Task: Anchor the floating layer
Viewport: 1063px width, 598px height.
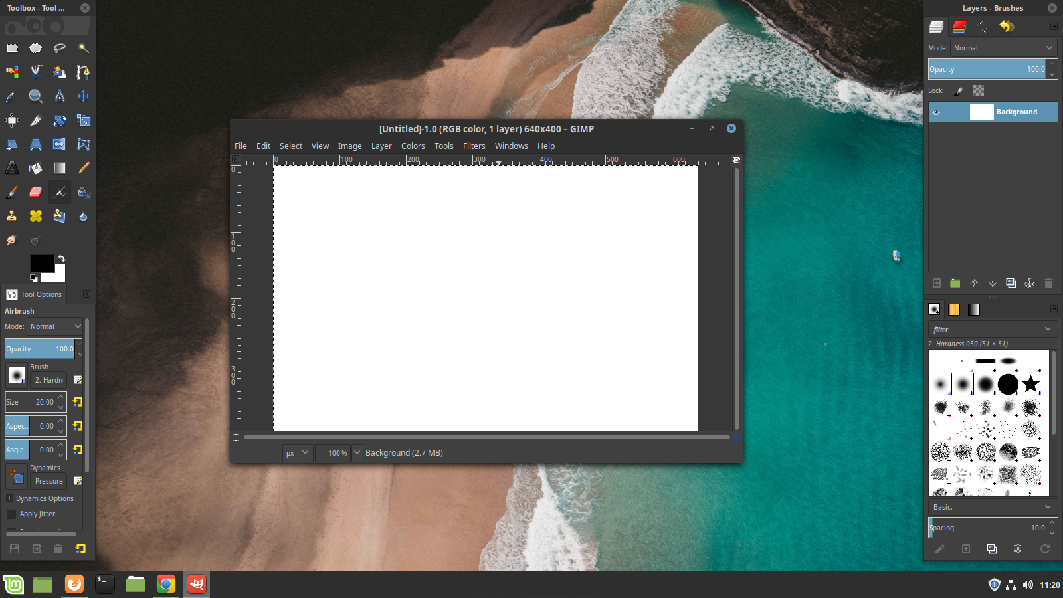Action: pos(1029,283)
